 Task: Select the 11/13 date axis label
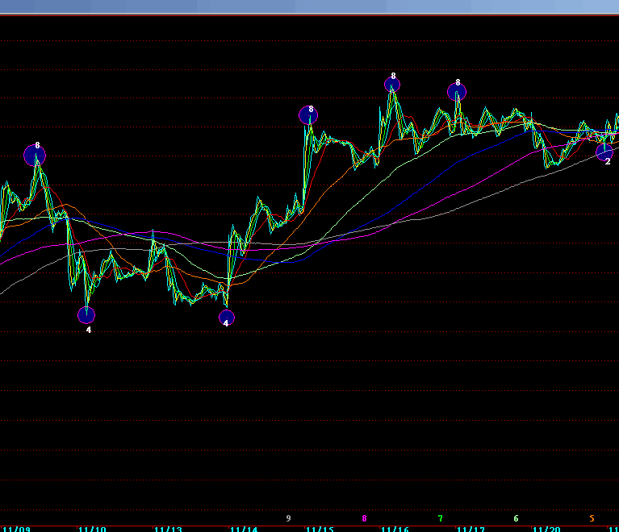168,529
